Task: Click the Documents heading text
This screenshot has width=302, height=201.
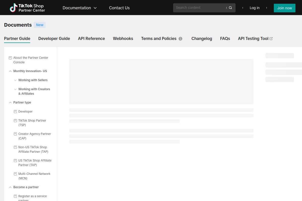Action: [x=18, y=25]
